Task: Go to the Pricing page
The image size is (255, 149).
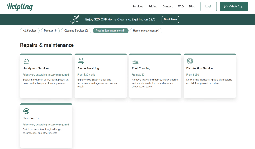Action: (153, 7)
